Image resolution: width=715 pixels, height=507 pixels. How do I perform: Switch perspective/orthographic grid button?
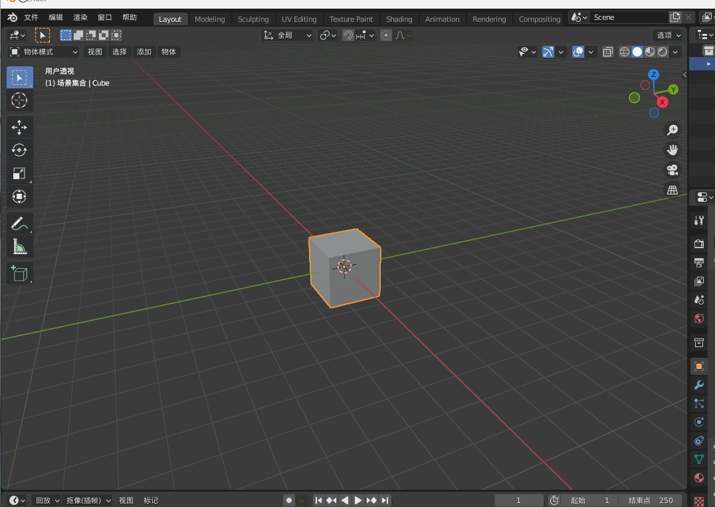coord(672,190)
